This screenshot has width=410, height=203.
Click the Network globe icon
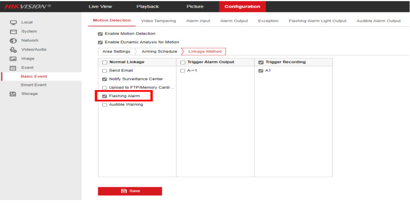point(13,41)
